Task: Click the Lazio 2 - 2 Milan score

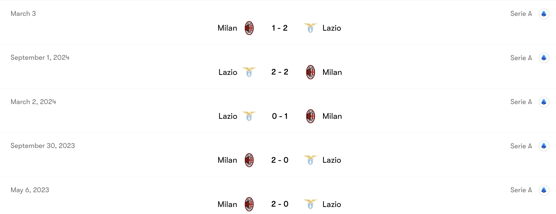Action: pos(279,72)
